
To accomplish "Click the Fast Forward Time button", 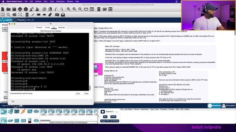I will click(21, 106).
